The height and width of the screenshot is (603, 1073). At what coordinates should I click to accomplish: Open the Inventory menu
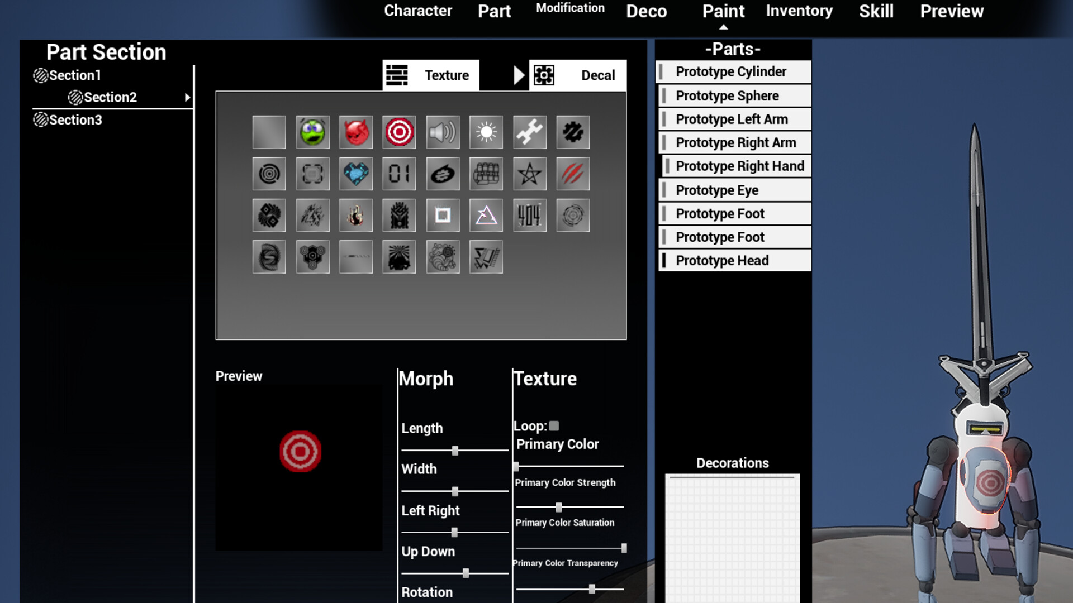(799, 11)
